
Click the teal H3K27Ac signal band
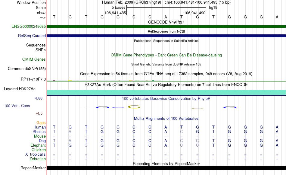pyautogui.click(x=166, y=92)
